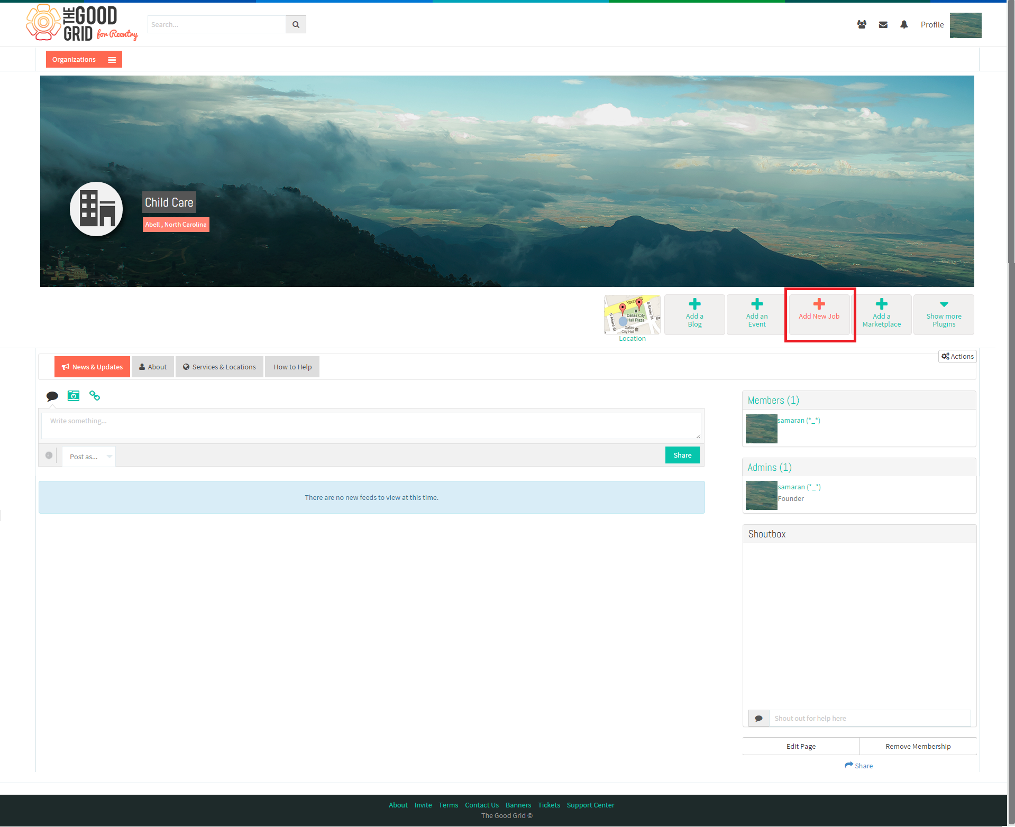
Task: Click the organization building avatar icon
Action: [96, 209]
